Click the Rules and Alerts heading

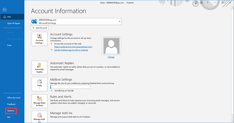point(61,97)
